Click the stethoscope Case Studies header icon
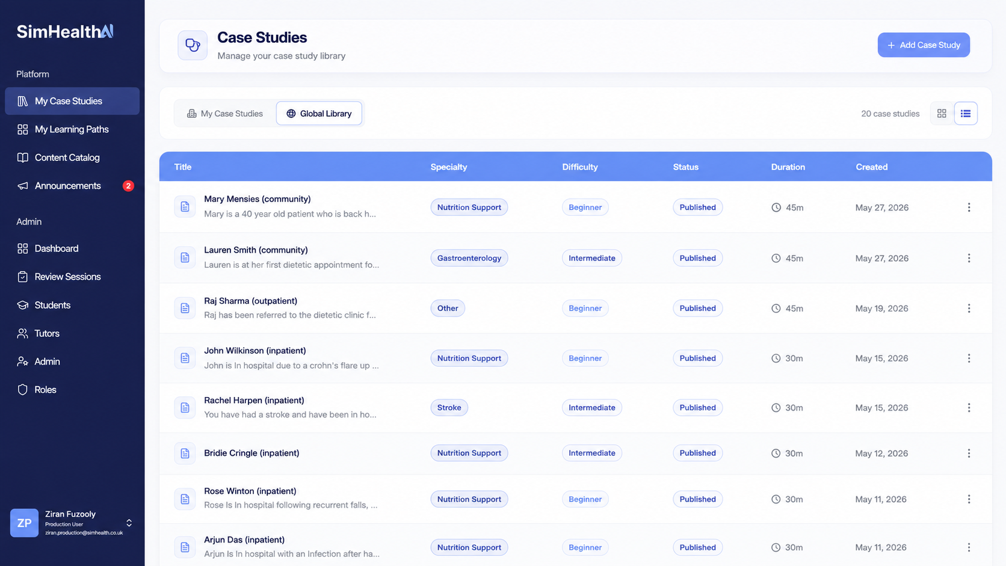The height and width of the screenshot is (566, 1006). [193, 45]
